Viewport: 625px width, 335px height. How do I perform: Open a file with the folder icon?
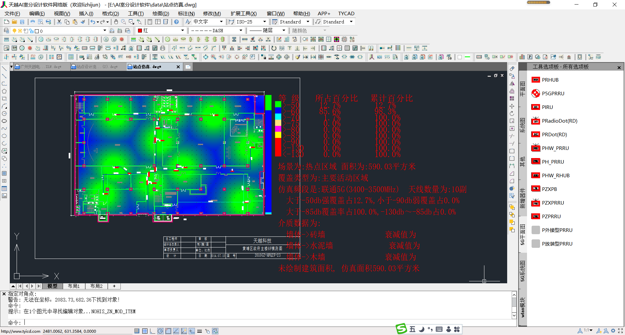coord(14,22)
